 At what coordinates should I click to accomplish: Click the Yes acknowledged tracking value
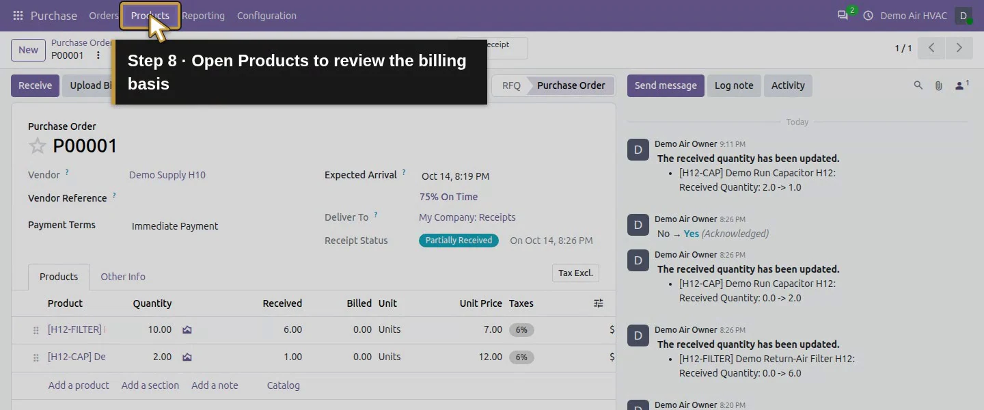click(692, 234)
